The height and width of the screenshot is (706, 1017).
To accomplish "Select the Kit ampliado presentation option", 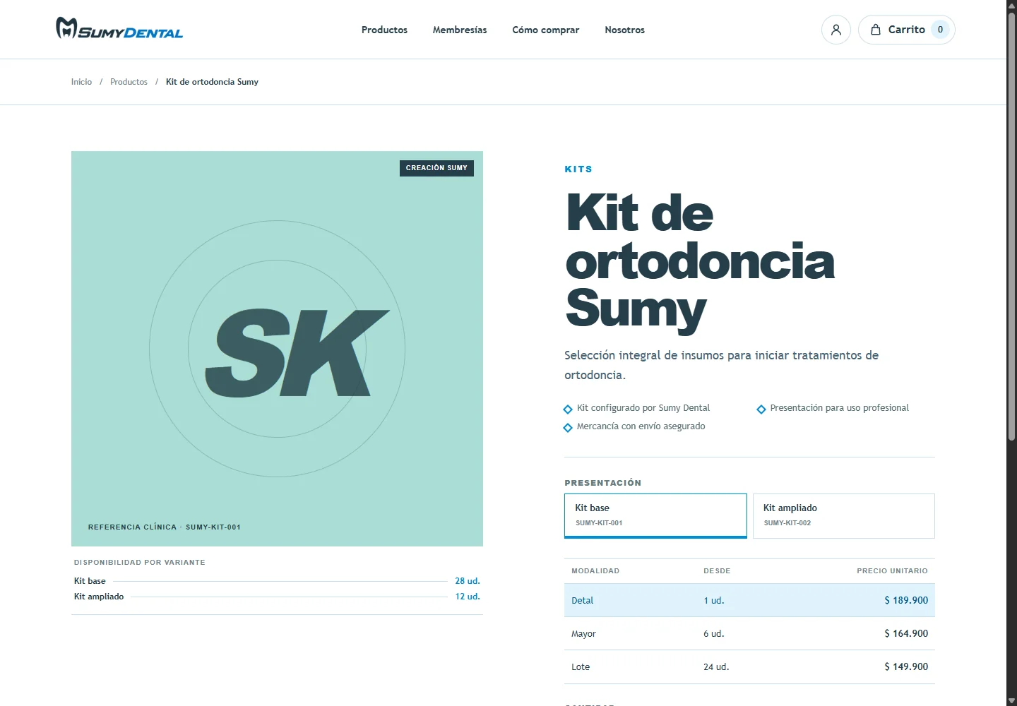I will tap(844, 516).
